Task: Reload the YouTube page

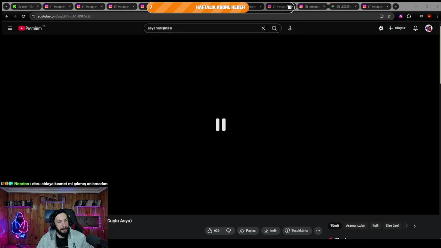Action: point(23,16)
